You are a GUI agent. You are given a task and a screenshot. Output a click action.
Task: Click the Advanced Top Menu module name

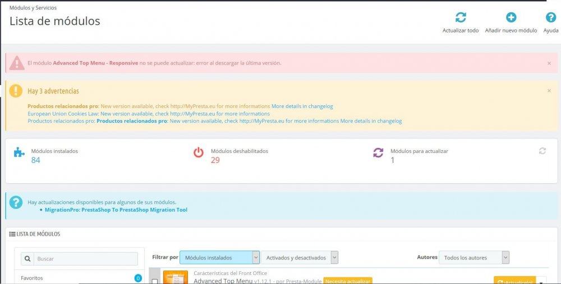223,281
